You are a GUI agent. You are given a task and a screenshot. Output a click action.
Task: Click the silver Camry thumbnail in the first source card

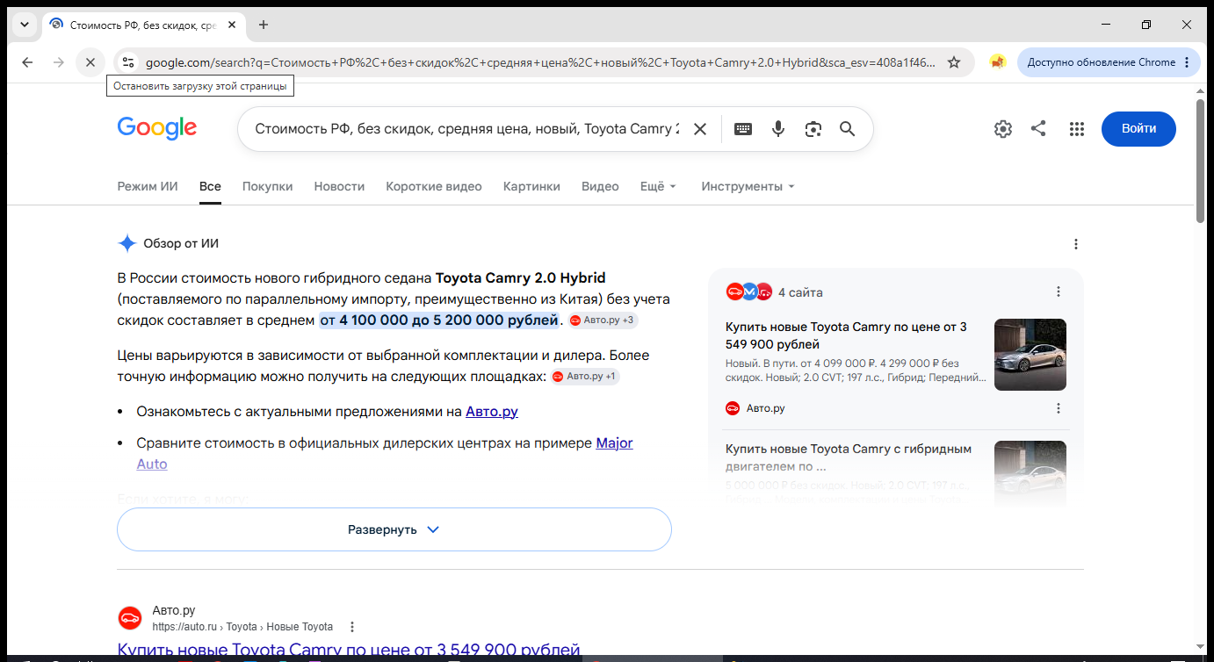1030,355
